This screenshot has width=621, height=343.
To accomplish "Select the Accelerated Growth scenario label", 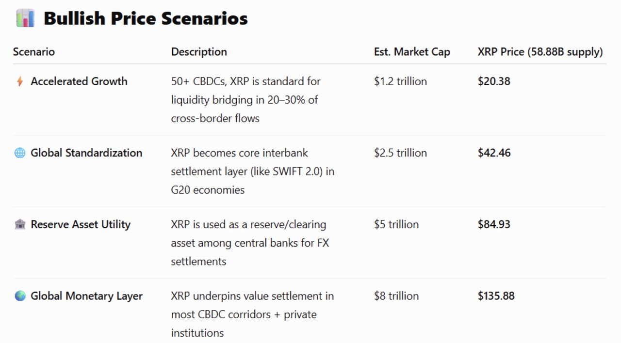I will (x=79, y=81).
